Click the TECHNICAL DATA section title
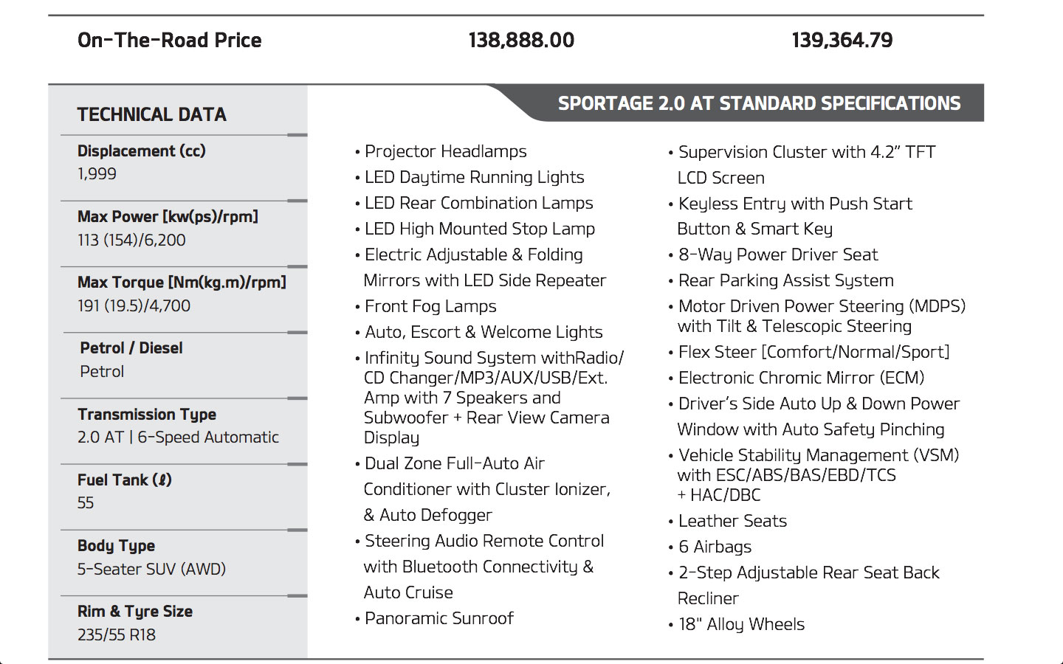Viewport: 1063px width, 664px height. [151, 114]
